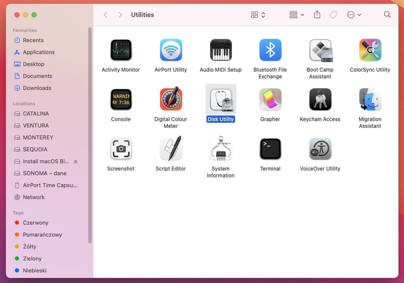Screen dimensions: 404x283
Task: Click the Disk Utility name label
Action: [x=221, y=119]
